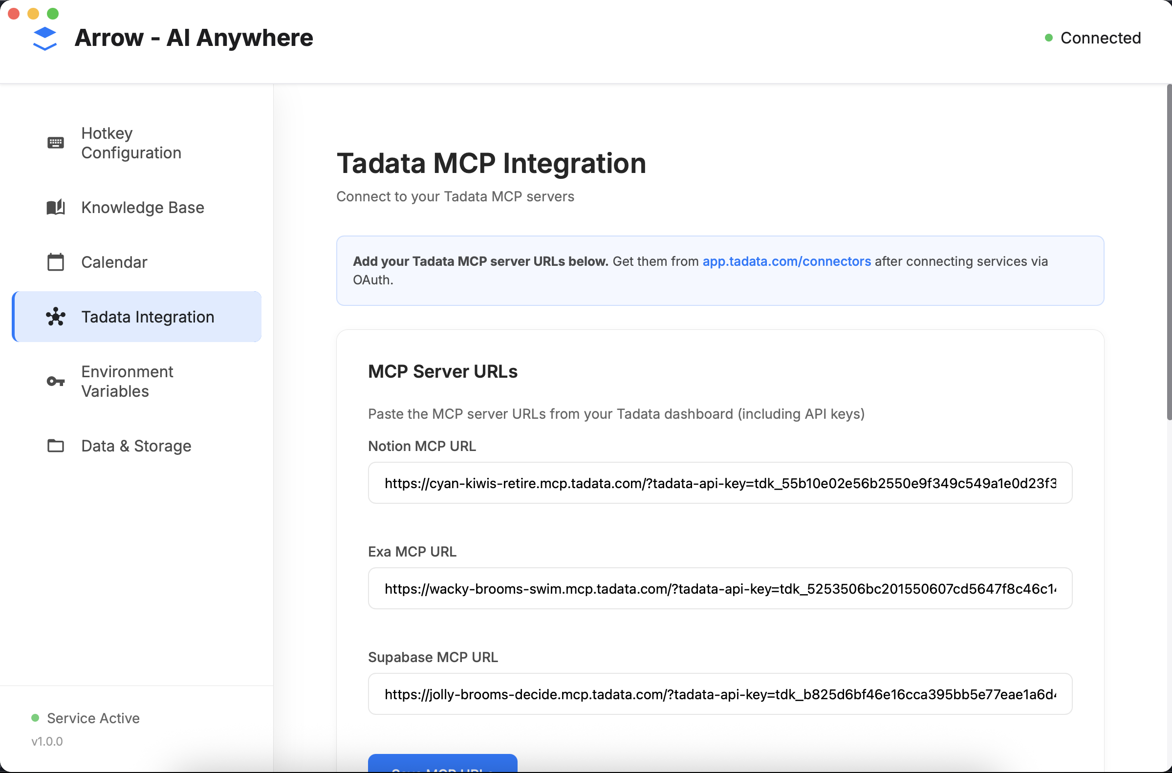Click the key icon for Environment Variables
This screenshot has width=1172, height=773.
click(x=55, y=382)
